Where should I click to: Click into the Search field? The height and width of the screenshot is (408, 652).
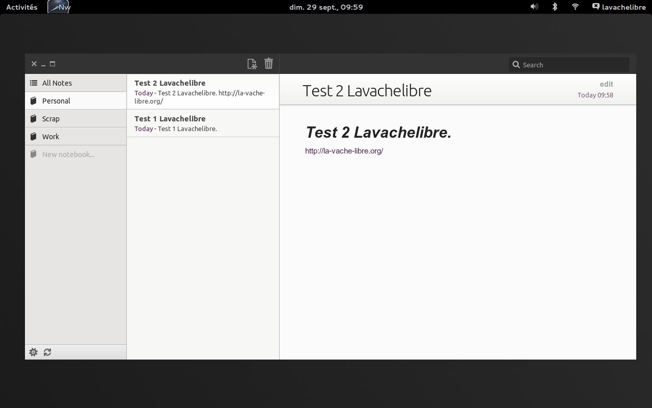pos(574,65)
